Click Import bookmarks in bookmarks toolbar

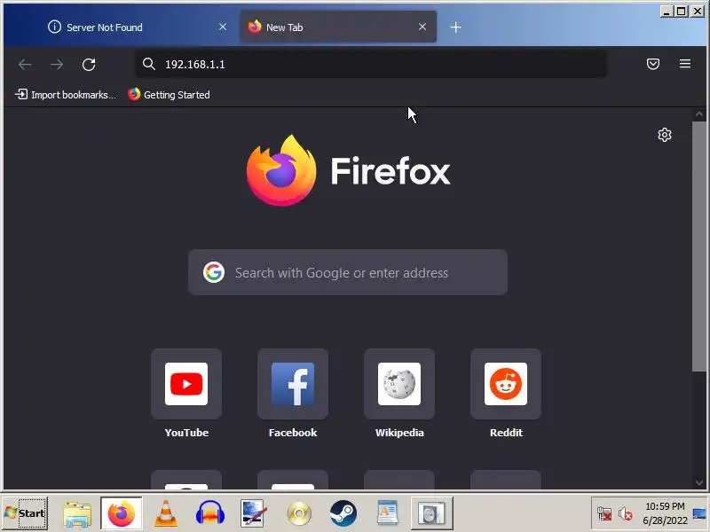pos(66,95)
